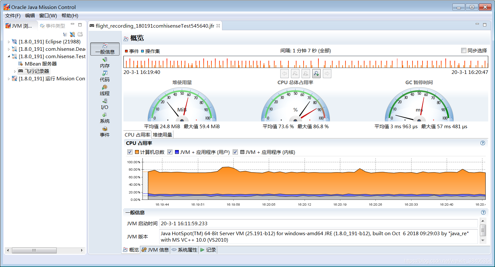Open help for CPU 占用率 section
This screenshot has height=267, width=495.
click(x=483, y=143)
